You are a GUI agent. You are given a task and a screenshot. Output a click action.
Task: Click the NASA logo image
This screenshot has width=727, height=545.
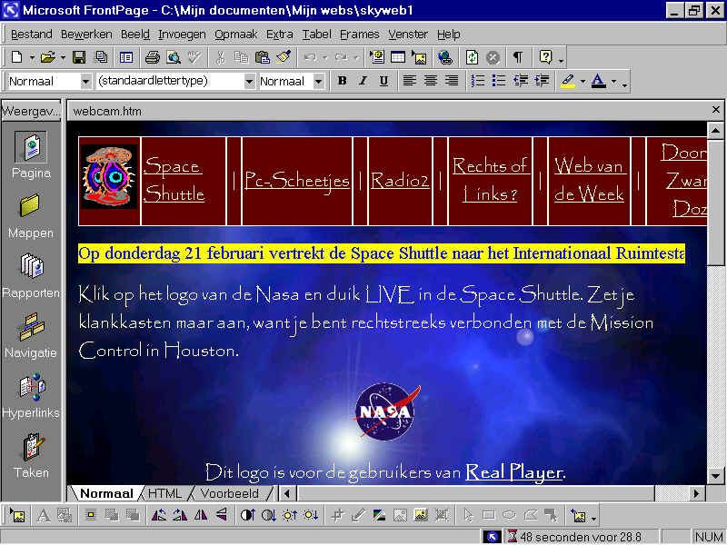tap(386, 412)
